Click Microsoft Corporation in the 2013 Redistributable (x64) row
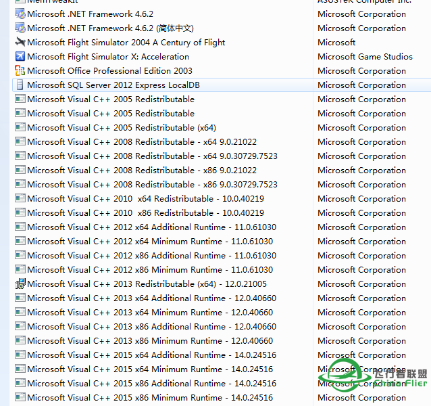The image size is (431, 406). click(361, 284)
